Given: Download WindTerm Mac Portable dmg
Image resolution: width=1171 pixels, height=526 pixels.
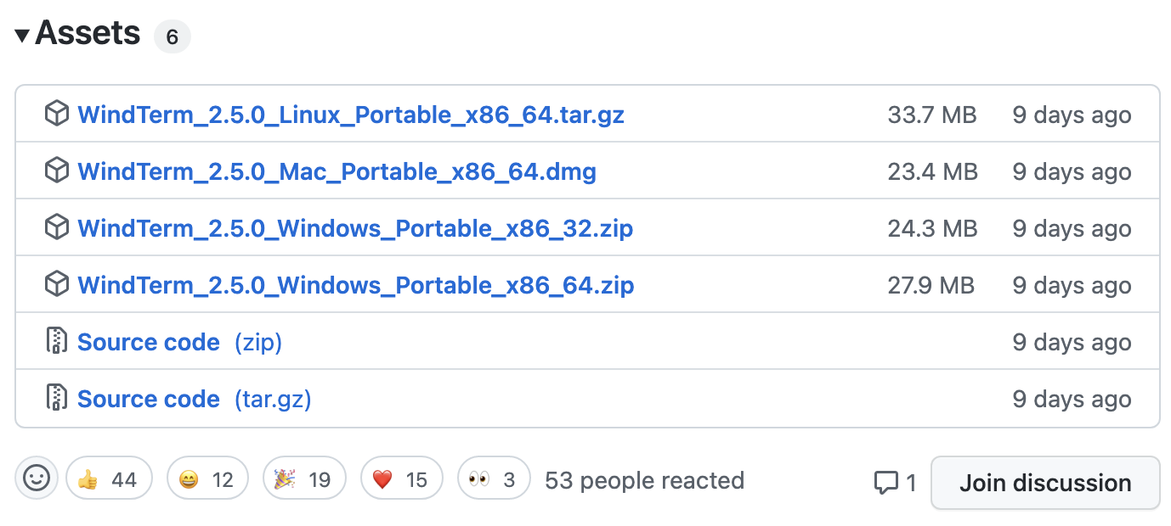Looking at the screenshot, I should click(337, 171).
